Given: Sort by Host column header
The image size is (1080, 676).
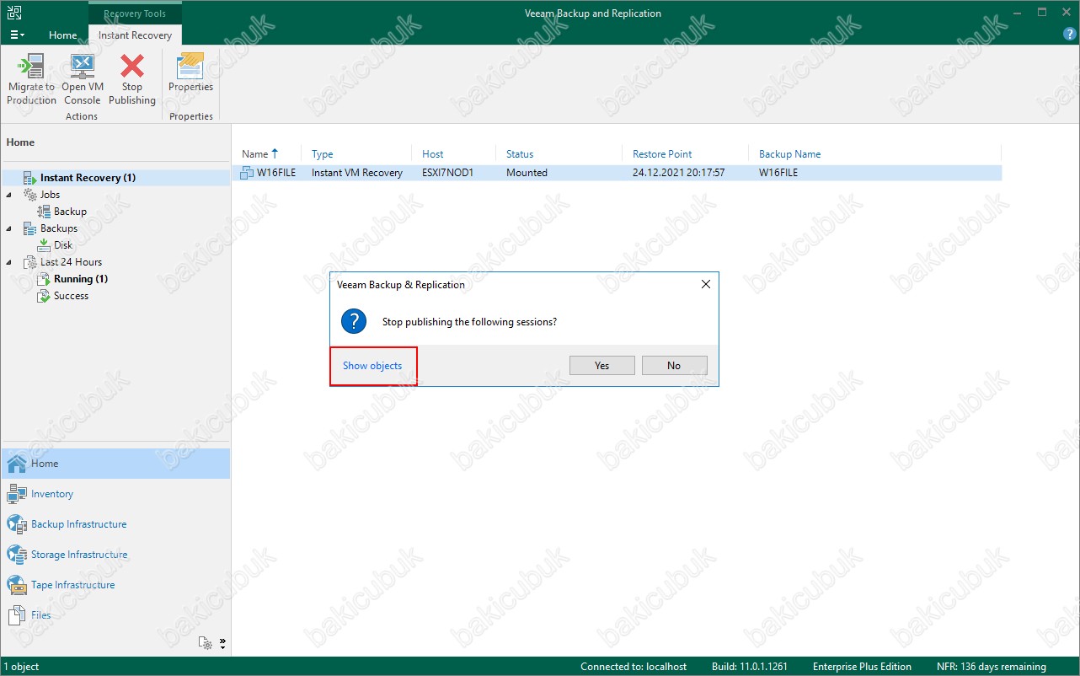Looking at the screenshot, I should pyautogui.click(x=433, y=154).
